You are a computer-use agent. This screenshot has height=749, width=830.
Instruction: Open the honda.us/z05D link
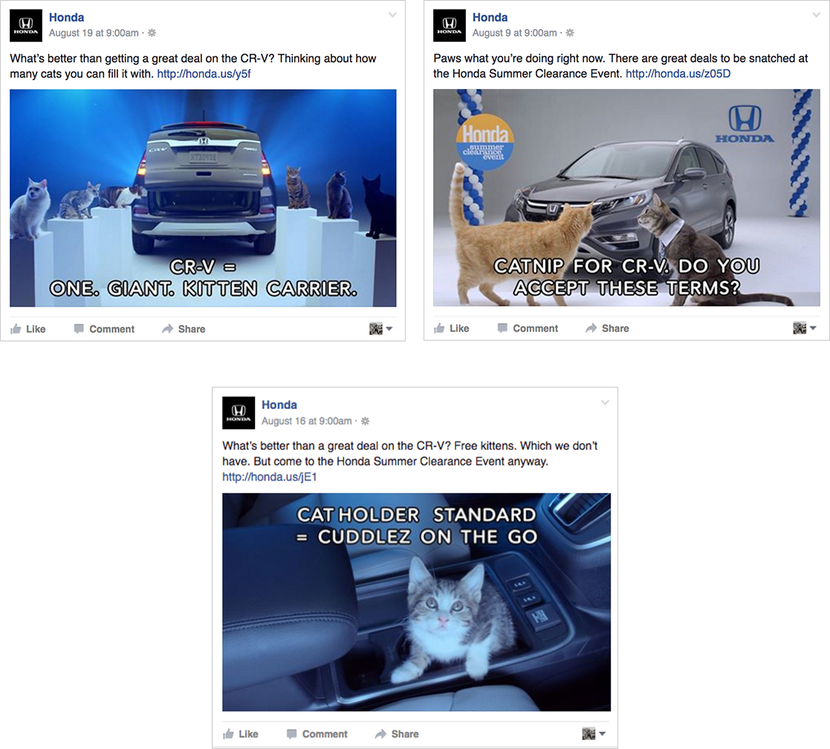[x=678, y=74]
